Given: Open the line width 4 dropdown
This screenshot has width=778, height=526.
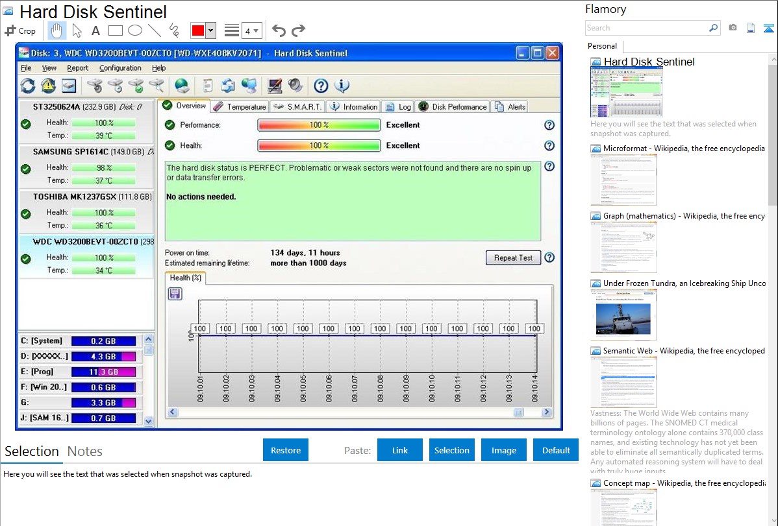Looking at the screenshot, I should 251,30.
